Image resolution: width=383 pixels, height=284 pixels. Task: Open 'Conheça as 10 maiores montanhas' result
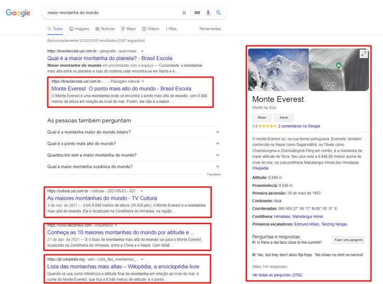coord(121,232)
